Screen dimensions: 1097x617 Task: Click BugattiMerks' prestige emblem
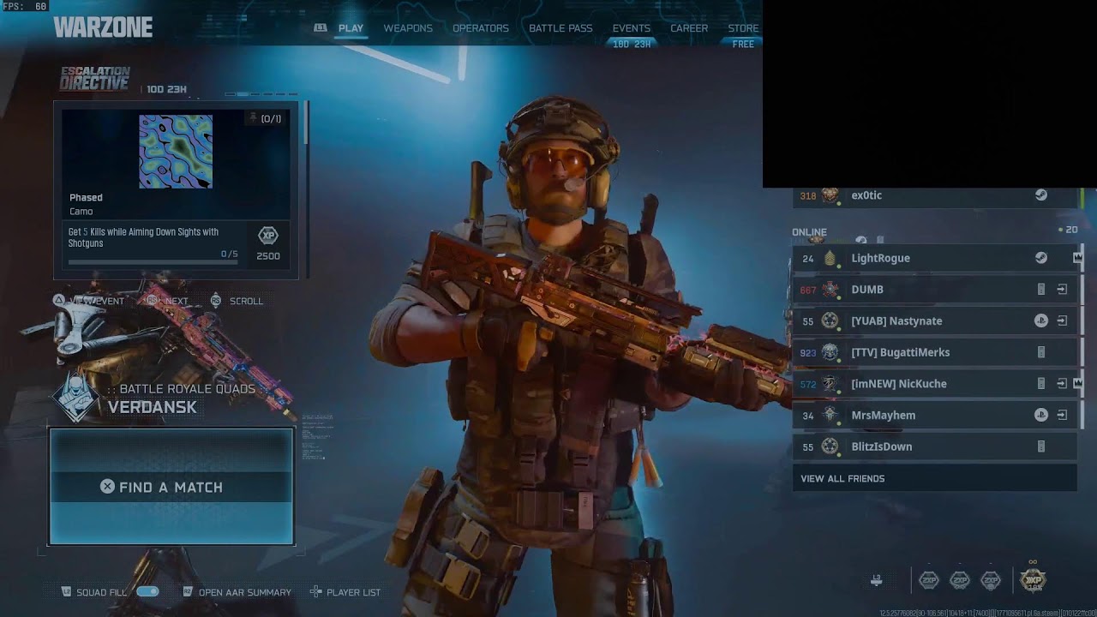(830, 352)
